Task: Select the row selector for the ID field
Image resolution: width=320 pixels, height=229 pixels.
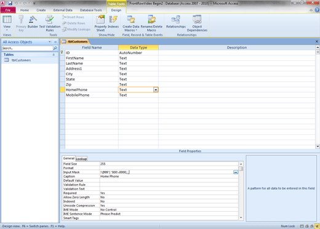Action: [x=62, y=53]
